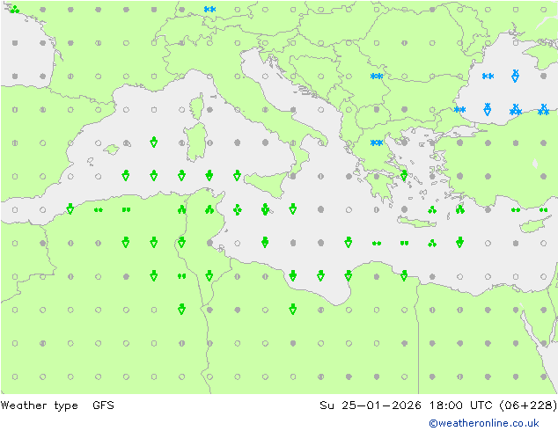This screenshot has height=431, width=558.
Task: Select the blue snow symbol over northern Greece
Action: tap(377, 142)
